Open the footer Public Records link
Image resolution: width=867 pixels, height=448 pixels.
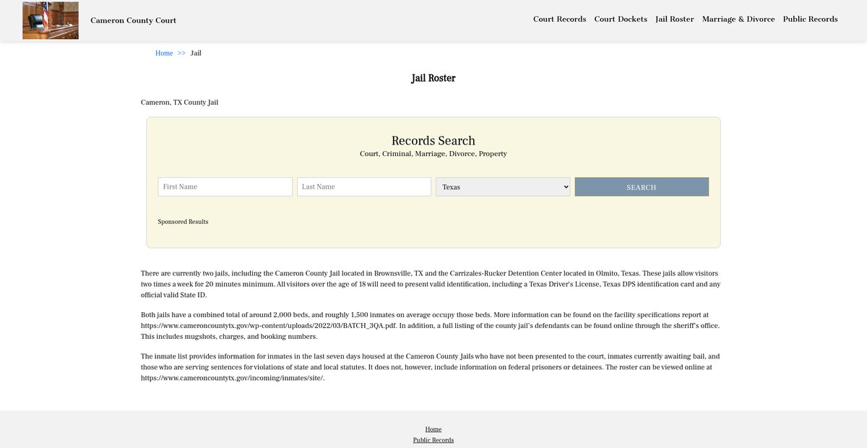tap(433, 440)
